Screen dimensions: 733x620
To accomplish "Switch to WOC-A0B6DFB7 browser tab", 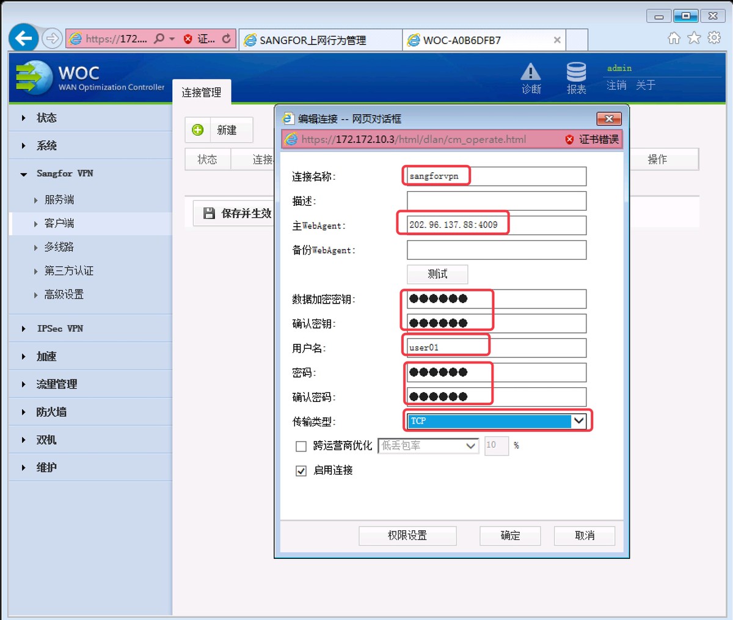I will tap(484, 40).
